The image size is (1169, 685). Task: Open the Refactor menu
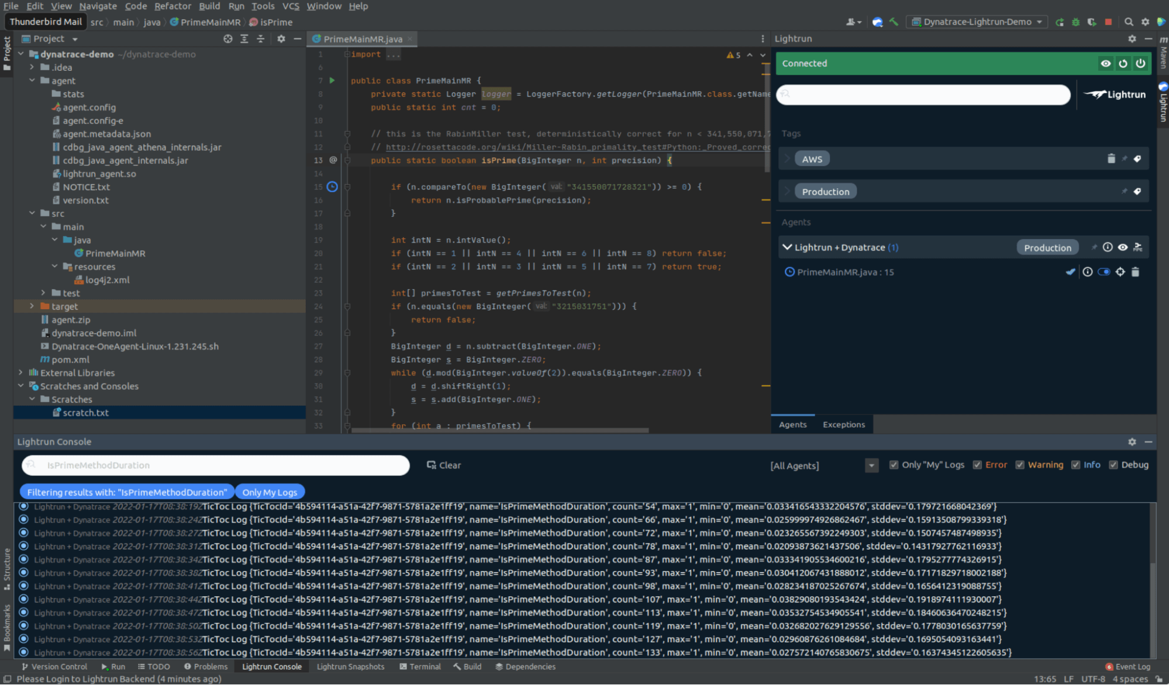pos(173,6)
